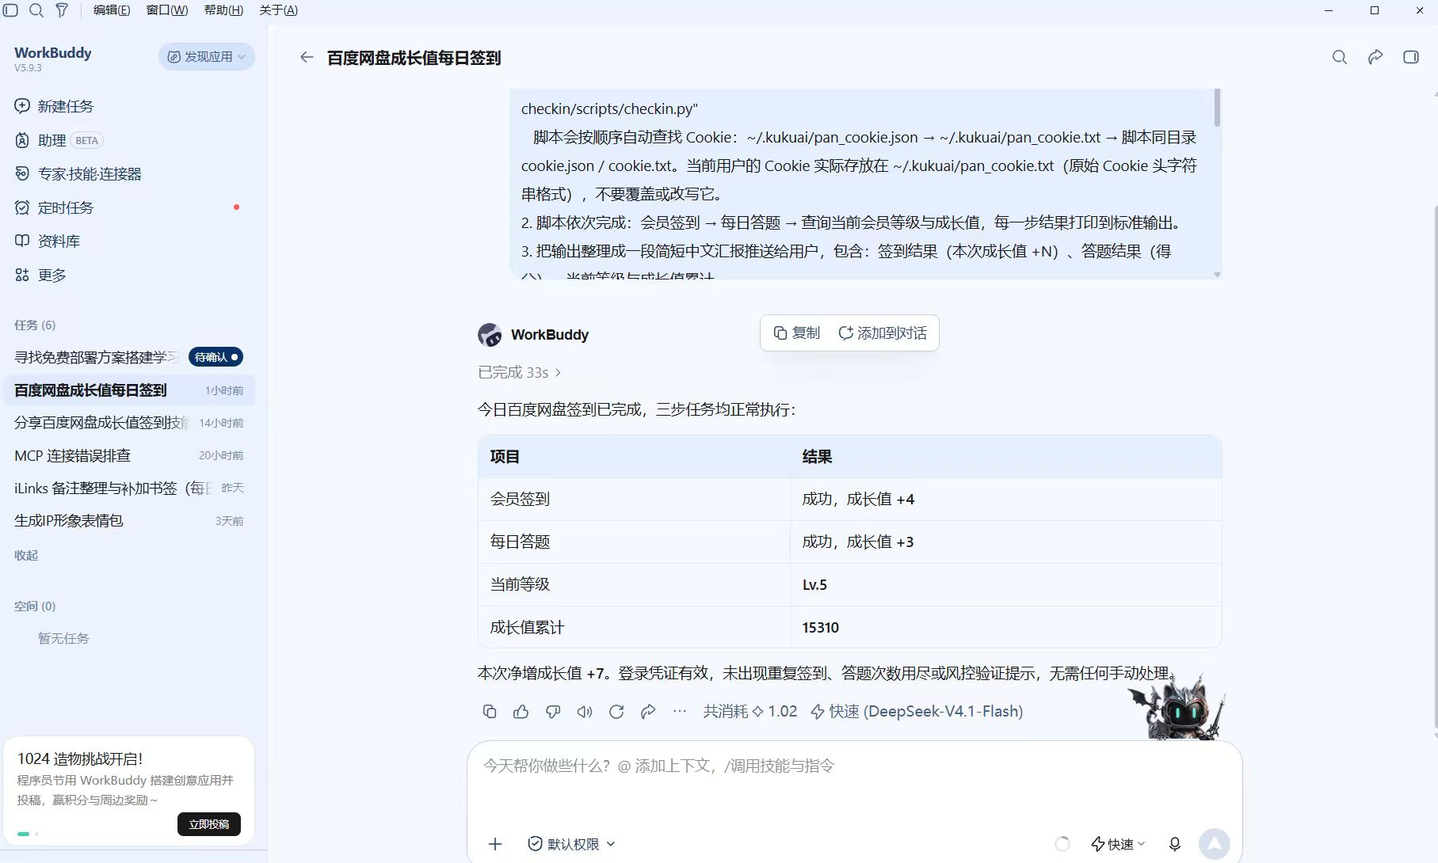Open more response actions (three dots)
Screen dimensions: 1438x863
(x=680, y=711)
